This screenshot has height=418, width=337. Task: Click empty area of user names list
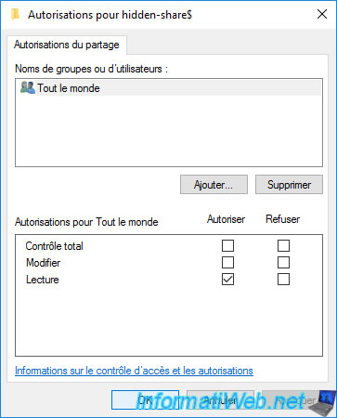pos(169,131)
